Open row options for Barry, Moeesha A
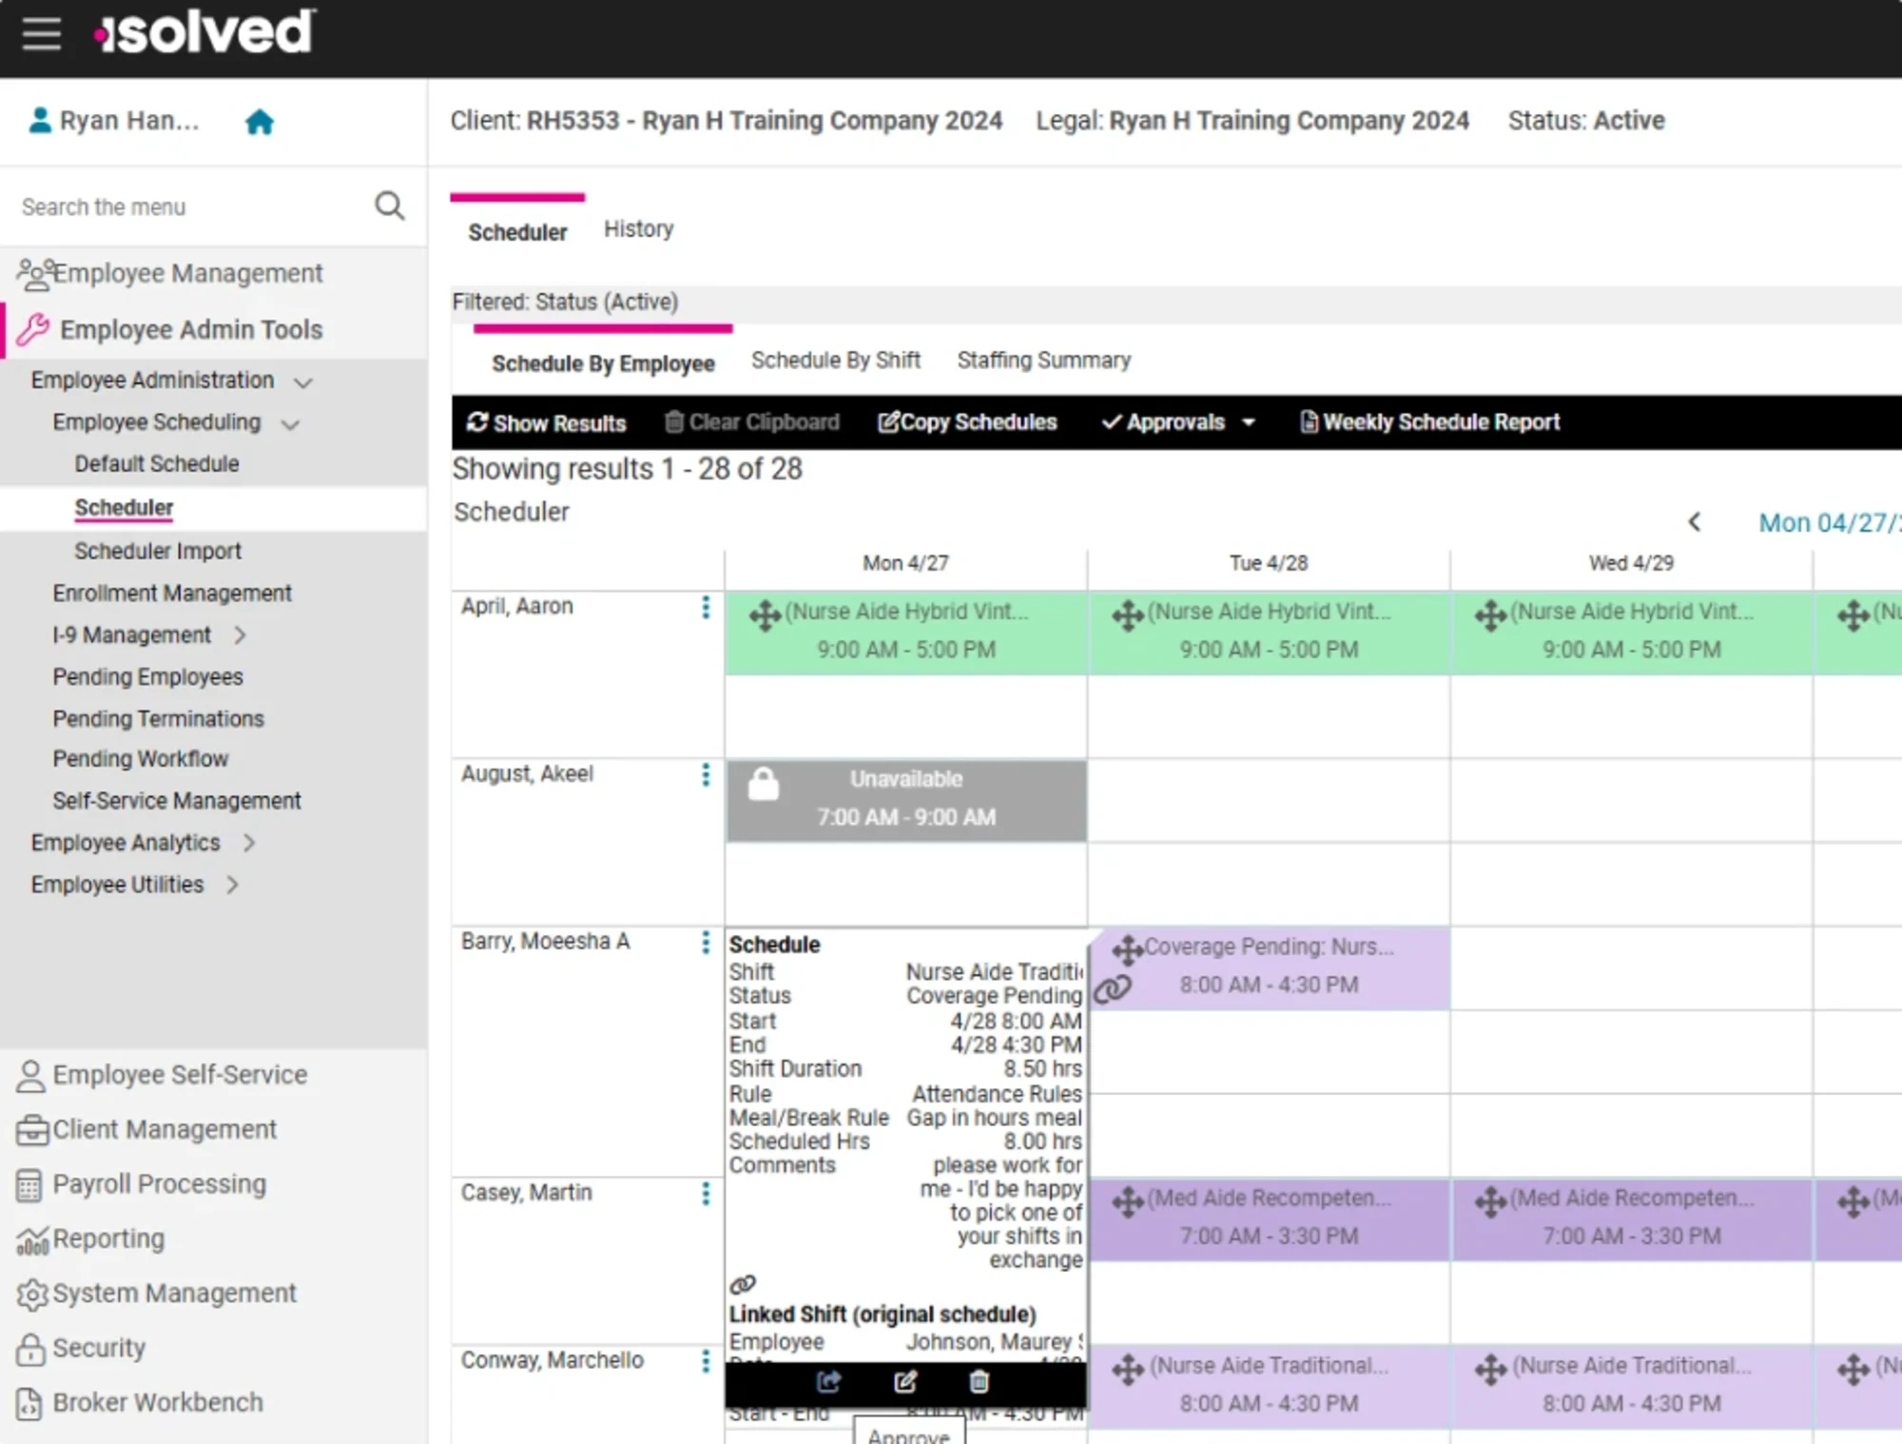 coord(706,943)
